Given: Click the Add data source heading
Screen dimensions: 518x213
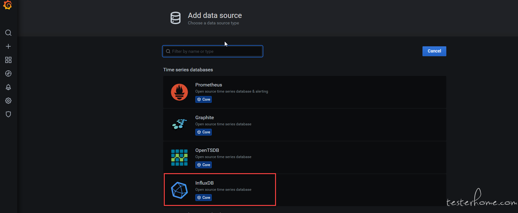Looking at the screenshot, I should click(x=215, y=15).
